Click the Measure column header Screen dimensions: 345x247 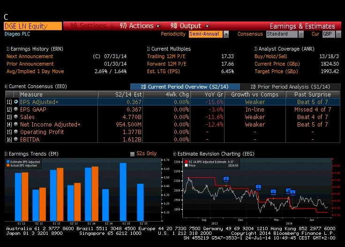click(x=59, y=94)
